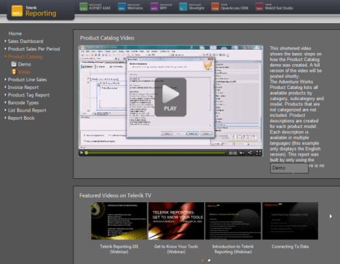Click the Demo button below the description

(x=289, y=168)
